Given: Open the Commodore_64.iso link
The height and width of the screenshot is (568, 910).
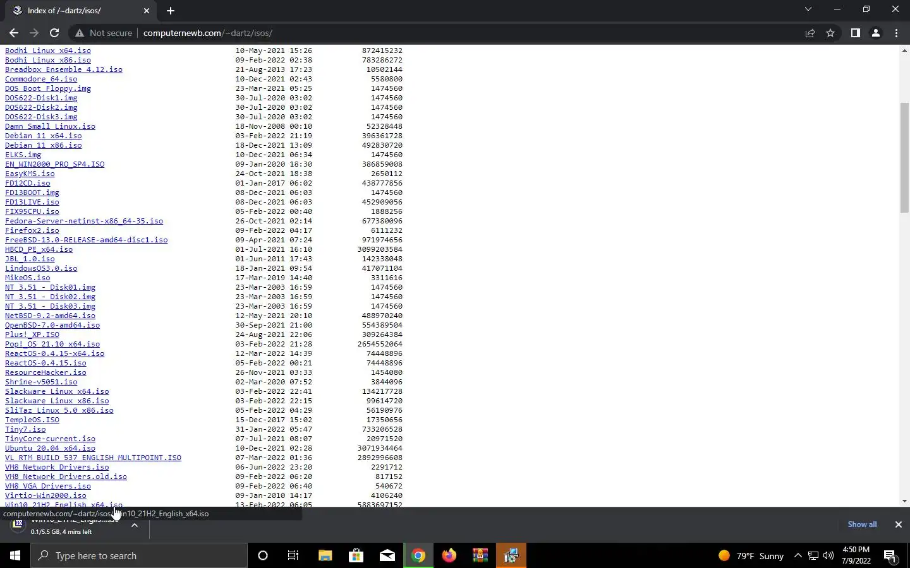Looking at the screenshot, I should coord(41,79).
